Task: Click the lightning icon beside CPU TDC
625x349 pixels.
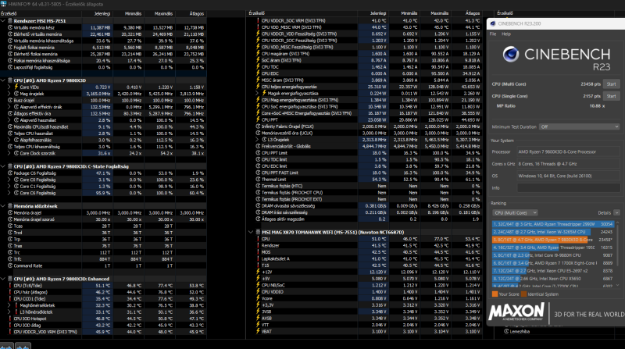Action: (x=258, y=67)
